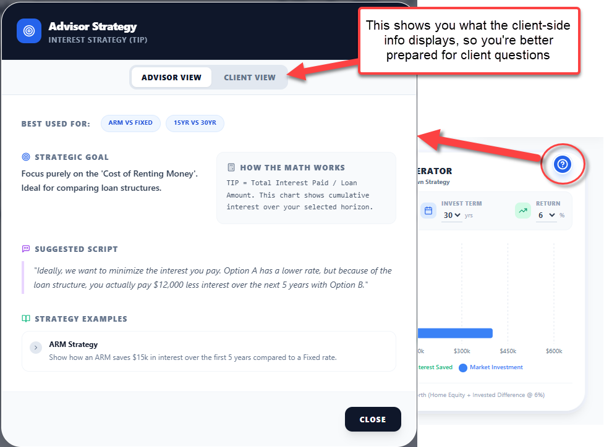
Task: Expand the ARM Strategy example chevron
Action: pyautogui.click(x=36, y=348)
